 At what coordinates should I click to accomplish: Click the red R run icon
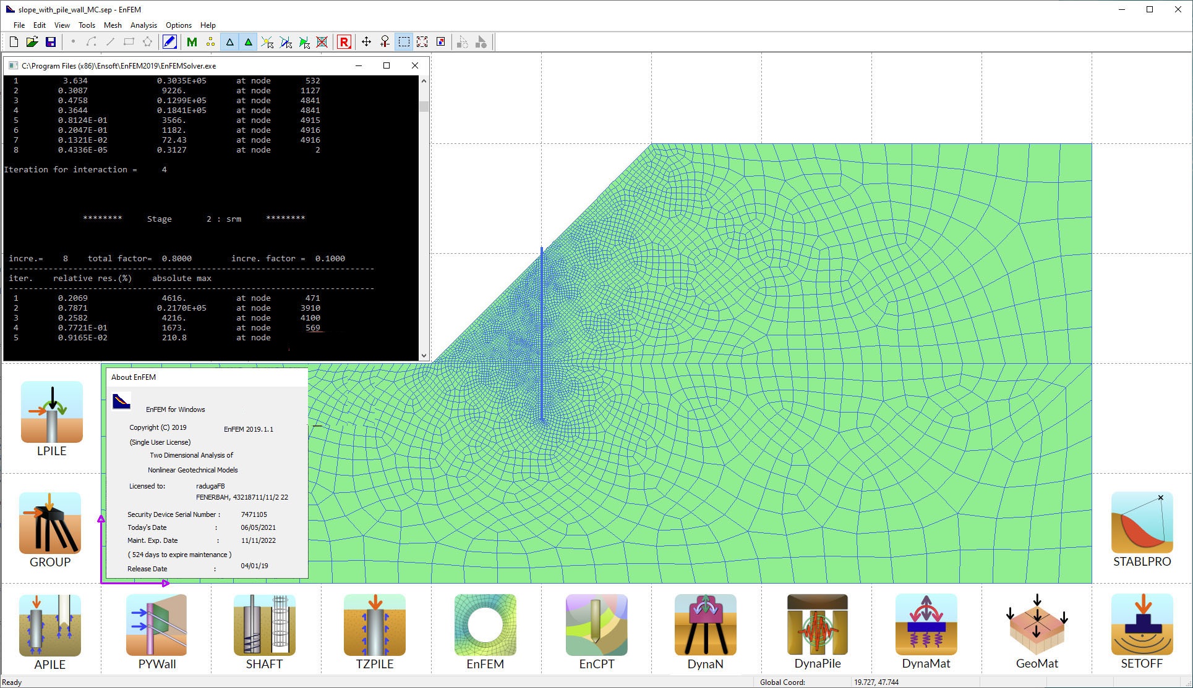344,42
